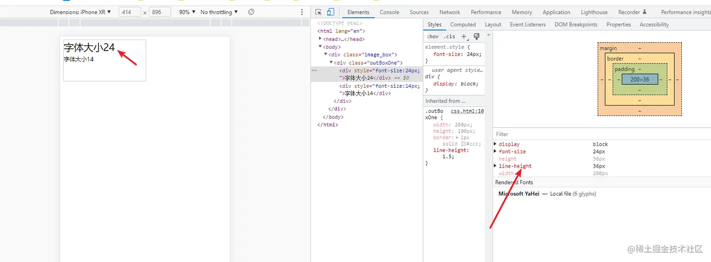Open the Lighthouse tab

point(594,12)
